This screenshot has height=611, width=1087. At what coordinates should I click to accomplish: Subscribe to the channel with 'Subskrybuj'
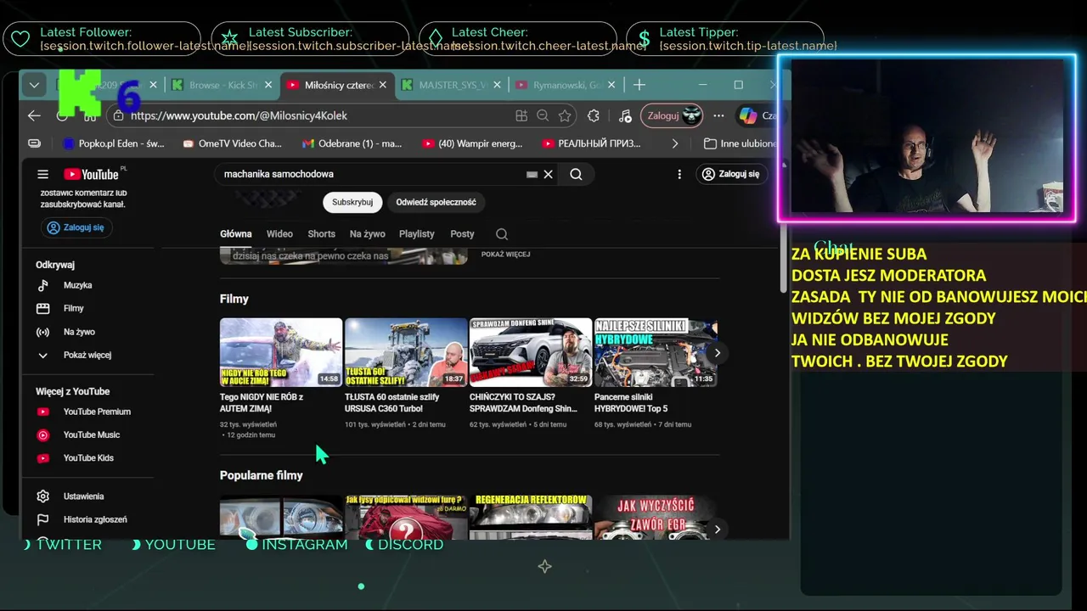(x=352, y=202)
